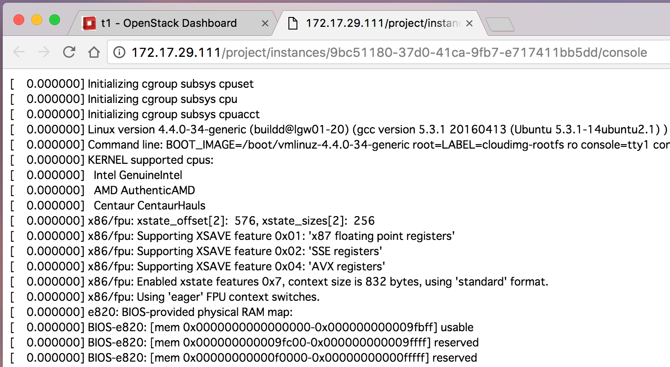Image resolution: width=670 pixels, height=367 pixels.
Task: Click the AMD AuthenticAMD log line
Action: [144, 191]
